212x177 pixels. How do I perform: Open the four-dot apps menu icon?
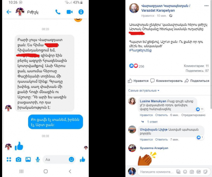pyautogui.click(x=9, y=160)
